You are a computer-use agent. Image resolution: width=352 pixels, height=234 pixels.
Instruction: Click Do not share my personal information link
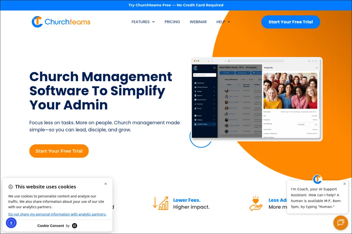pyautogui.click(x=57, y=214)
